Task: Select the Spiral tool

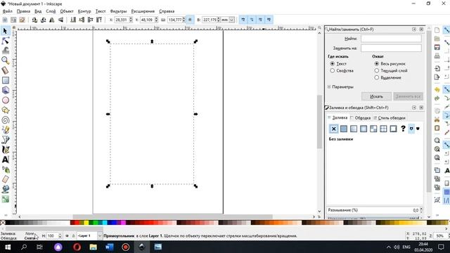Action: (x=5, y=120)
